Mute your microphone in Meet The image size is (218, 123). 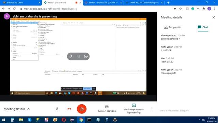point(57,109)
